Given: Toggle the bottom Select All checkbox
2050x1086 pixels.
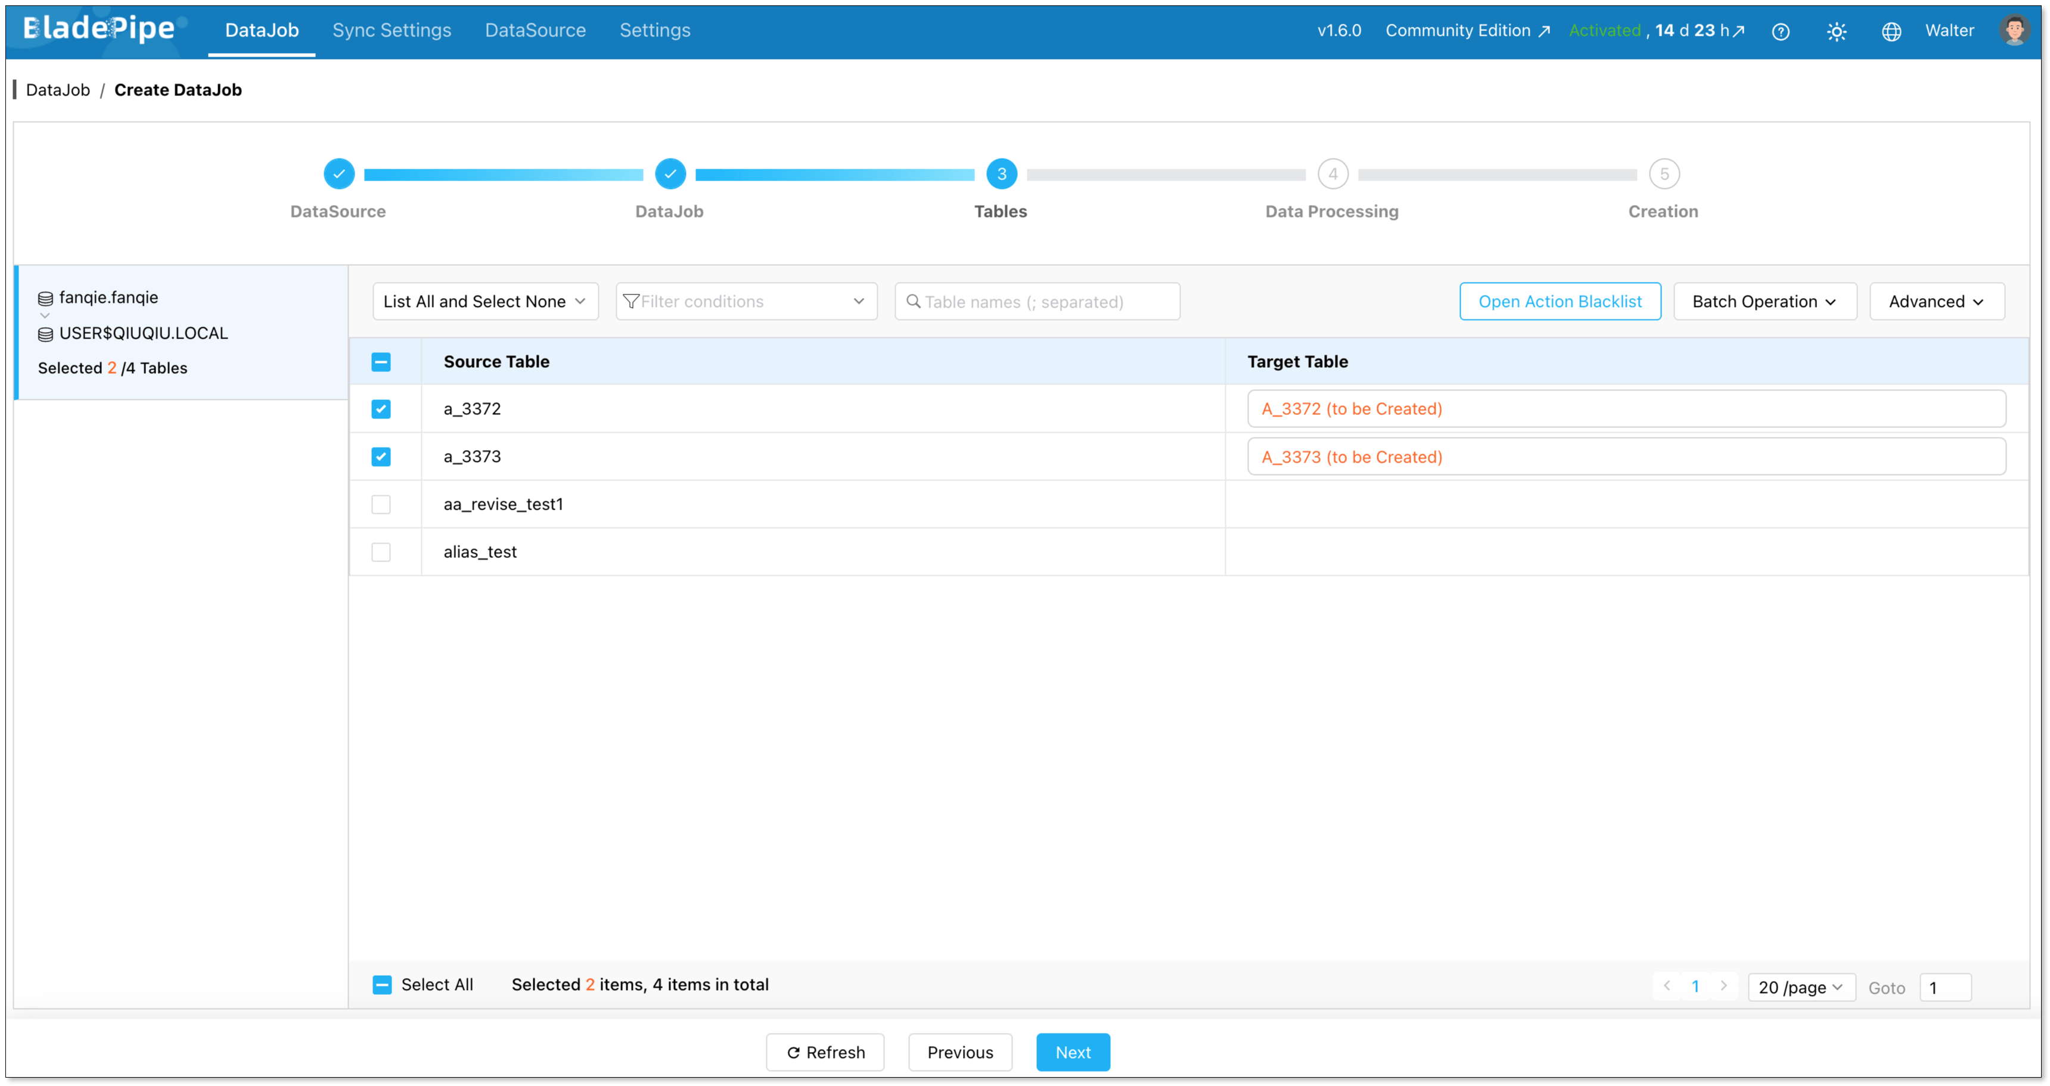Looking at the screenshot, I should click(x=382, y=985).
